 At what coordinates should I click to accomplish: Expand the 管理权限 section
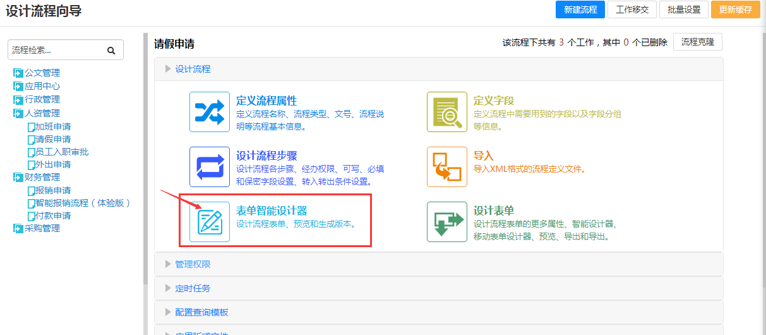point(193,264)
